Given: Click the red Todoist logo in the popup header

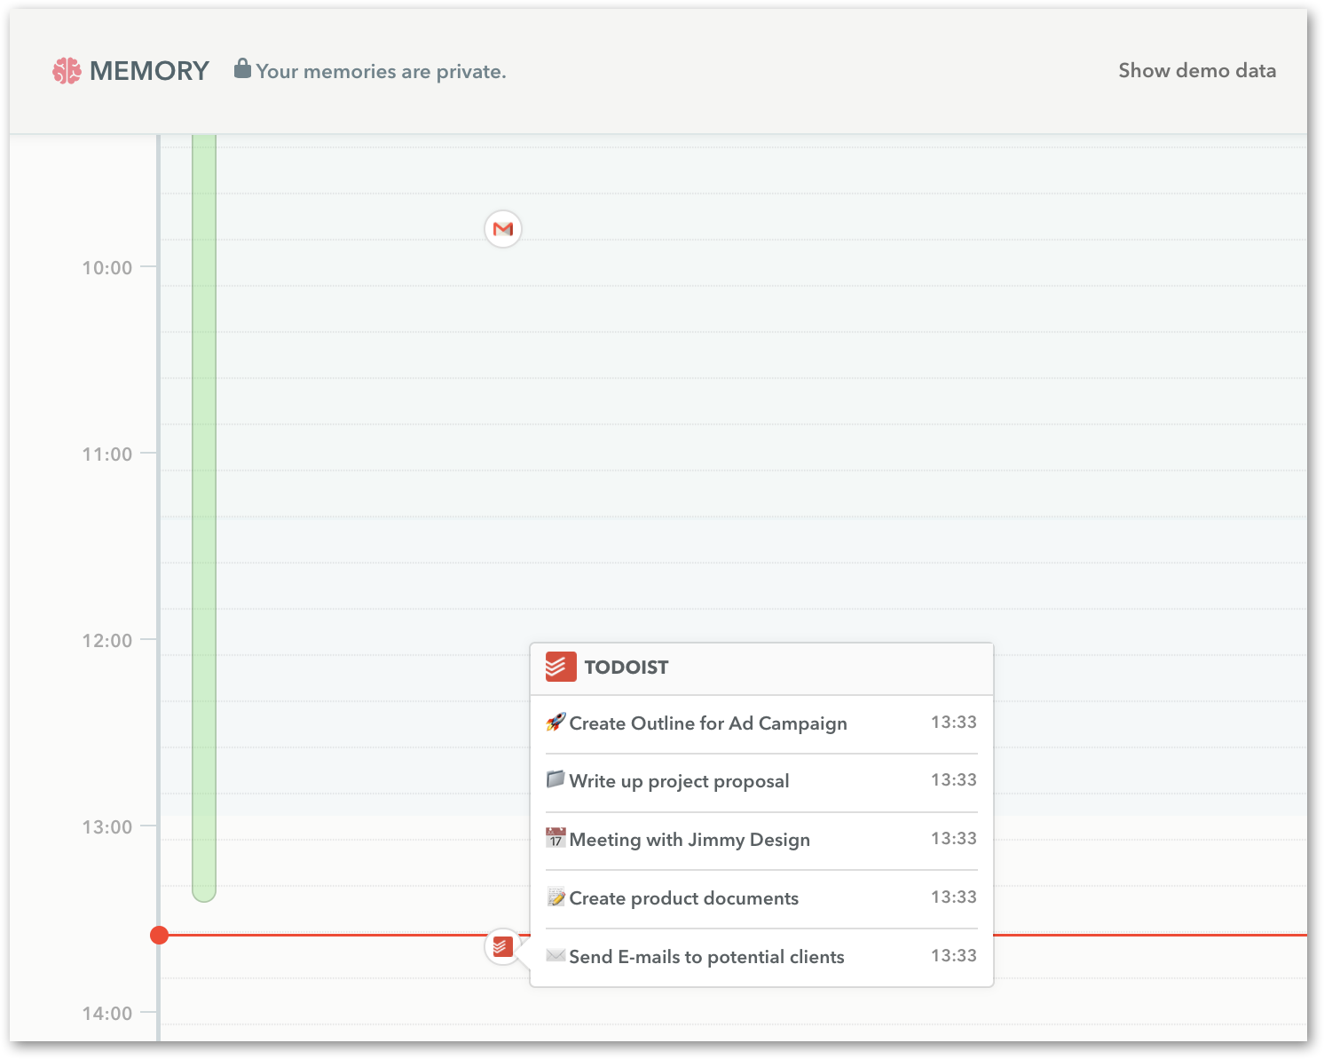Looking at the screenshot, I should (x=559, y=667).
